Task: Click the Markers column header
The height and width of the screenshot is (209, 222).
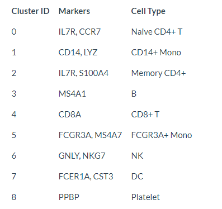Action: (x=74, y=11)
